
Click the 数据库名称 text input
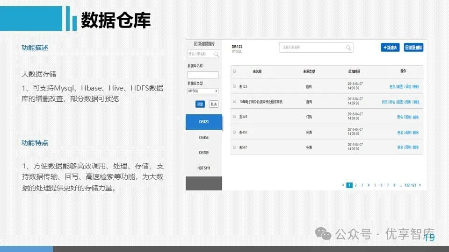click(203, 75)
